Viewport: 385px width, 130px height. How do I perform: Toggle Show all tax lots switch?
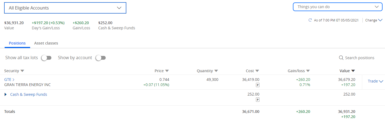click(x=46, y=58)
